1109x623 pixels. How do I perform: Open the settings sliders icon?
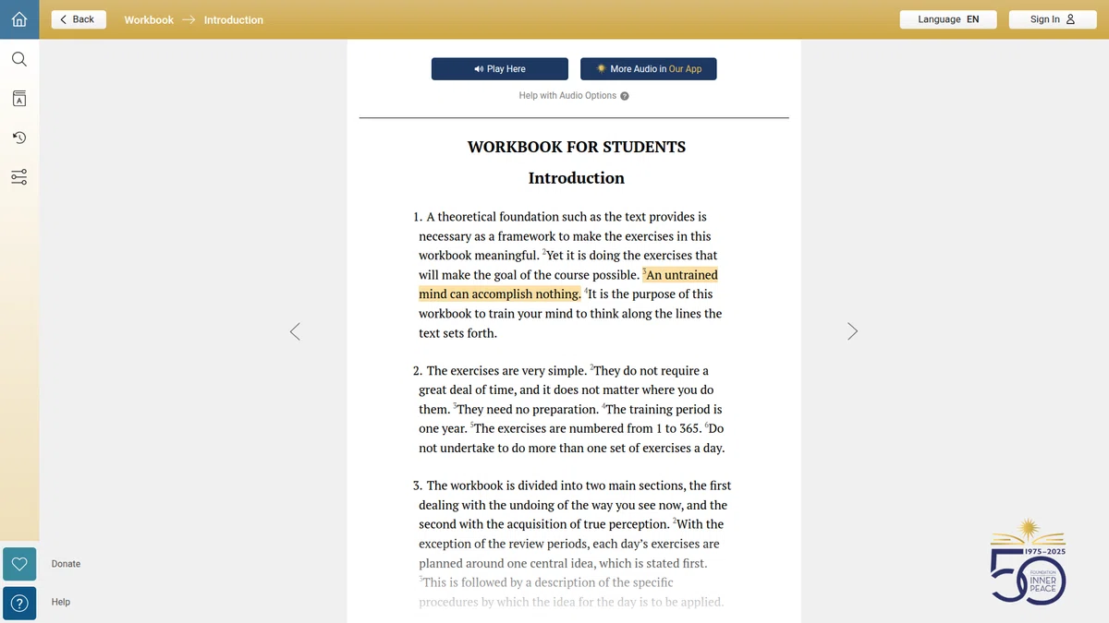pyautogui.click(x=19, y=176)
